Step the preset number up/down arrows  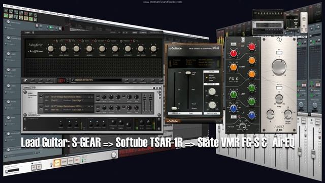point(68,80)
